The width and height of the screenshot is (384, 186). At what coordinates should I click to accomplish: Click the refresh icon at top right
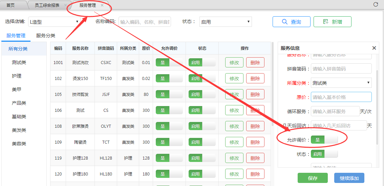[376, 4]
